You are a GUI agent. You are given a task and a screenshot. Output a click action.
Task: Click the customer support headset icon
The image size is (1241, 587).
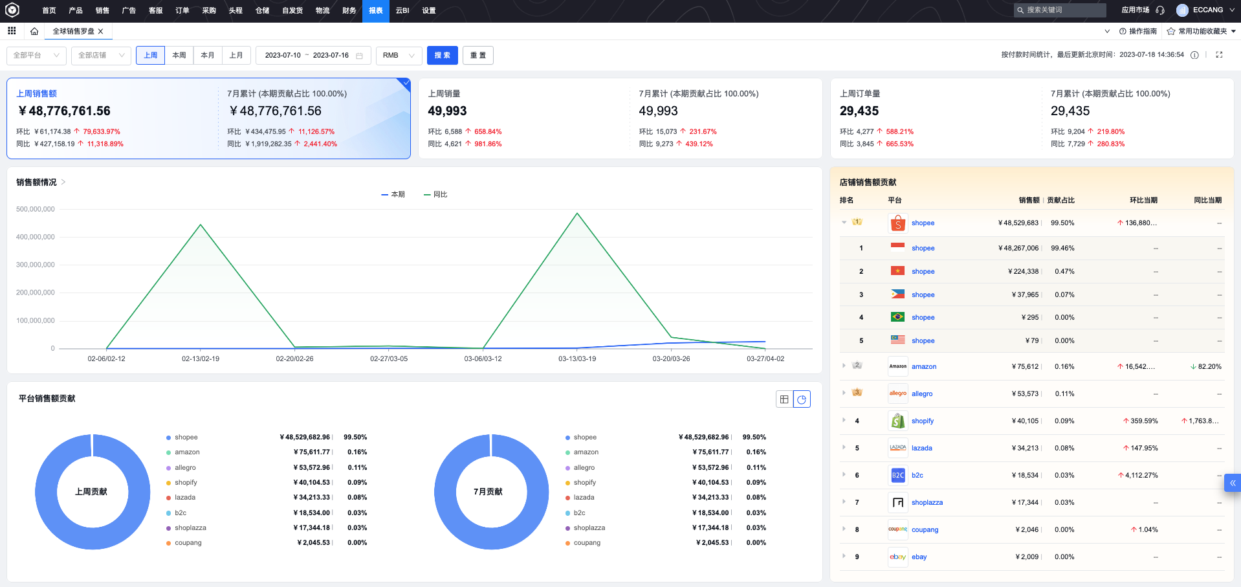click(x=1160, y=10)
